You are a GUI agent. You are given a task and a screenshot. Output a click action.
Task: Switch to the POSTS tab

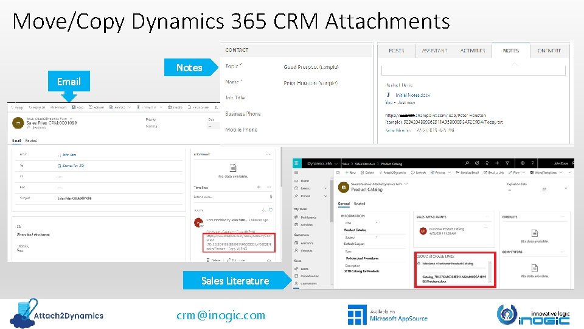[x=396, y=51]
